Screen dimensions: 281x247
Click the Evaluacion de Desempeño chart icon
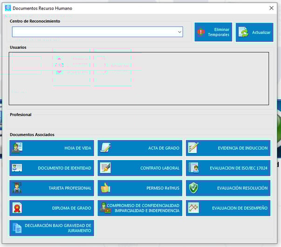[x=193, y=208]
